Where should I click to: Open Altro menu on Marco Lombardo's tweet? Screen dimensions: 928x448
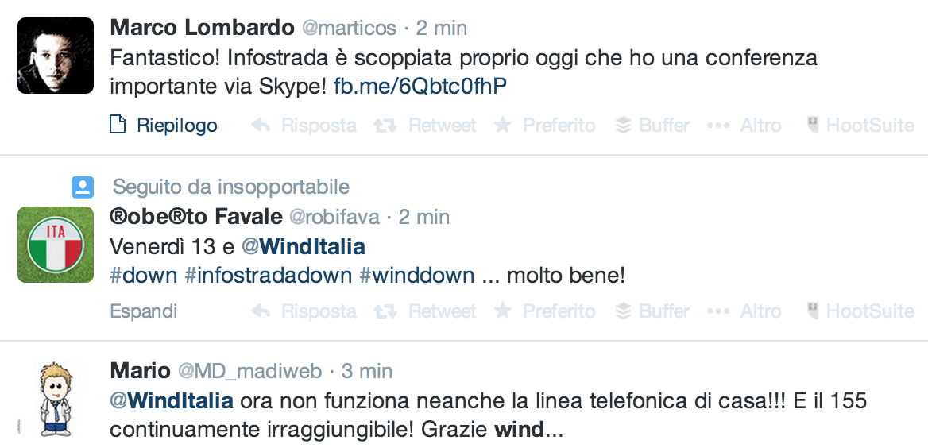[x=744, y=126]
